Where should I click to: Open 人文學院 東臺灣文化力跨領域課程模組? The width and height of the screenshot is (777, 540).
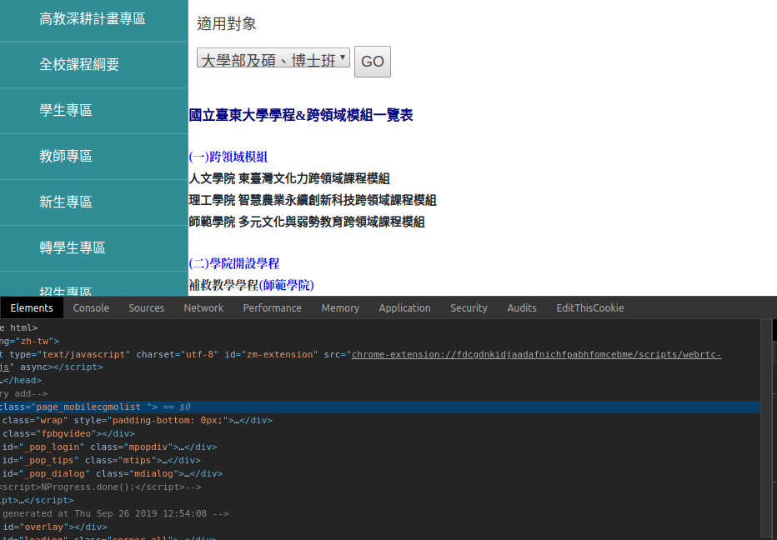(x=289, y=178)
